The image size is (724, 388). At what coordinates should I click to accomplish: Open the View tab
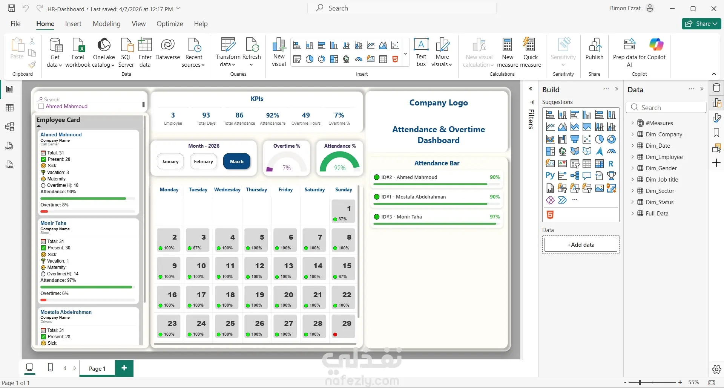(139, 24)
